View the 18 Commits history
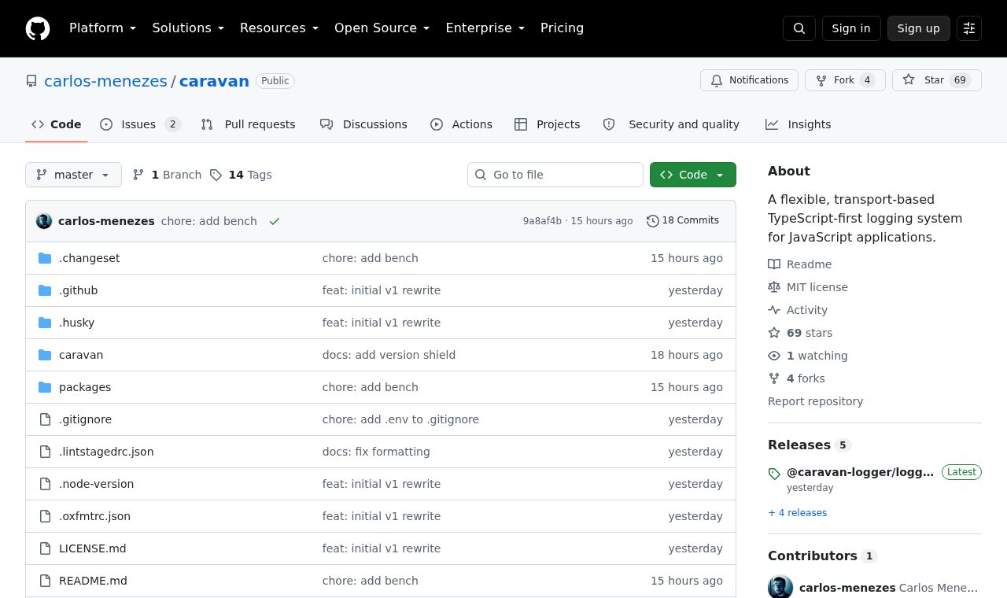Image resolution: width=1007 pixels, height=598 pixels. tap(683, 221)
